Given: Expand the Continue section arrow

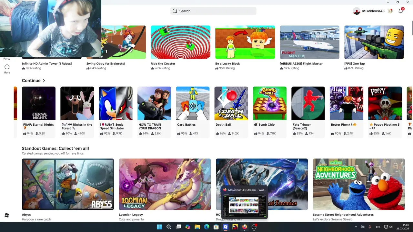Looking at the screenshot, I should pyautogui.click(x=44, y=81).
